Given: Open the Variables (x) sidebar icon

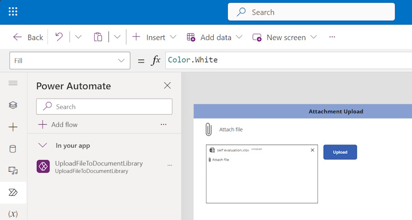Looking at the screenshot, I should [x=13, y=214].
